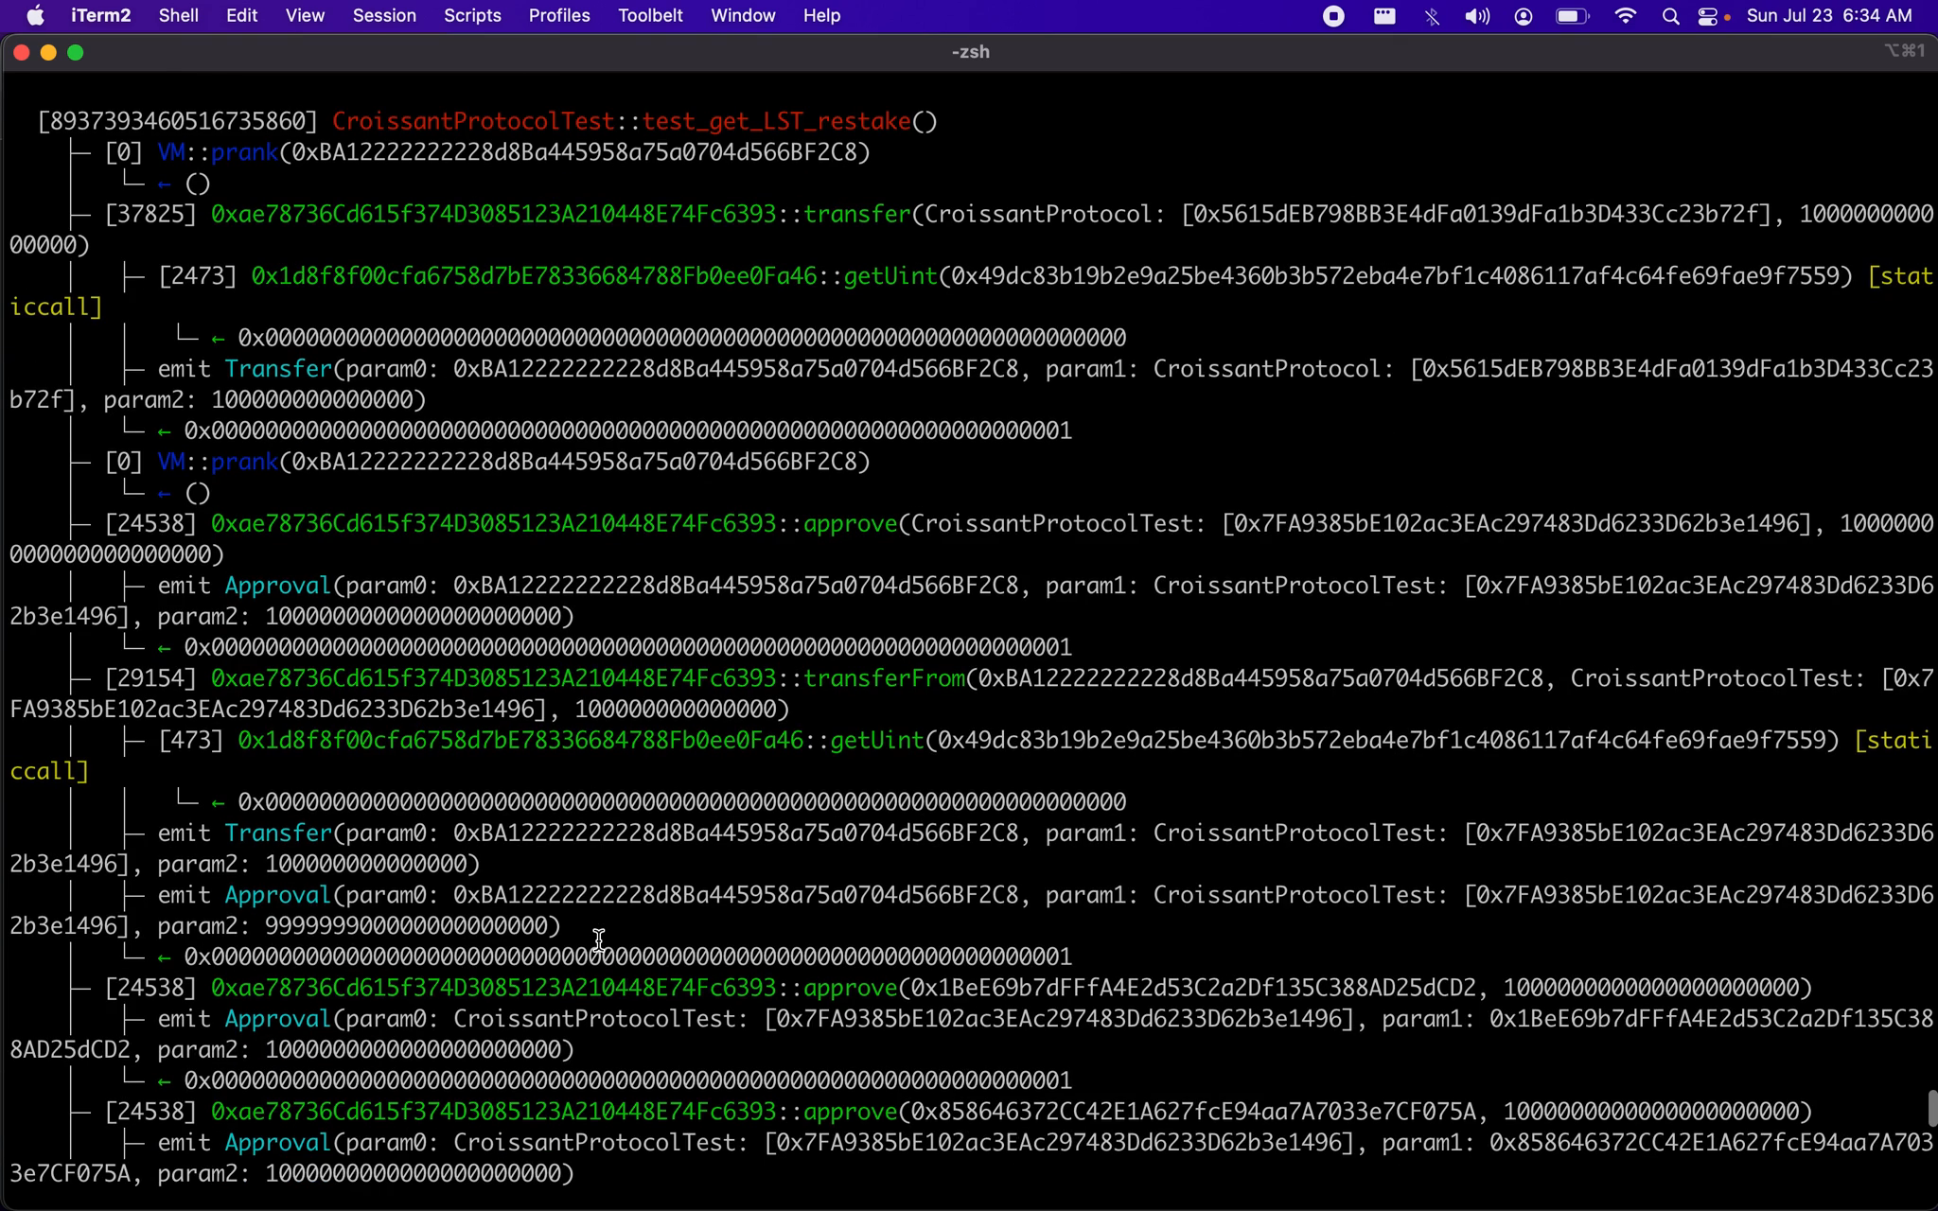Click the second VM::prank call text
Viewport: 1938px width, 1211px height.
pos(514,462)
